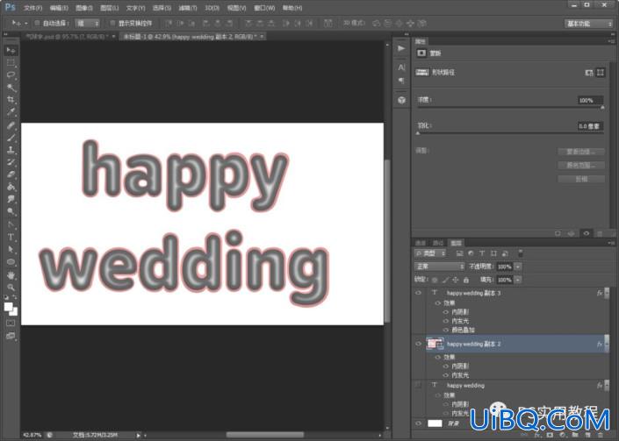
Task: Open the layer filter 类型 dropdown
Action: tap(430, 253)
